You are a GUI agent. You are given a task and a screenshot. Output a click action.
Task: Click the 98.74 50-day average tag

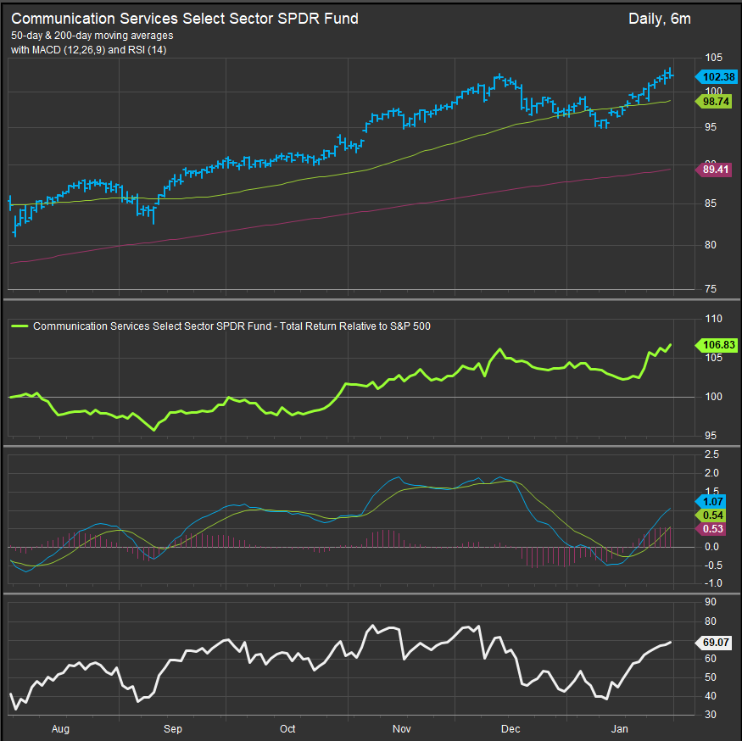(x=714, y=101)
